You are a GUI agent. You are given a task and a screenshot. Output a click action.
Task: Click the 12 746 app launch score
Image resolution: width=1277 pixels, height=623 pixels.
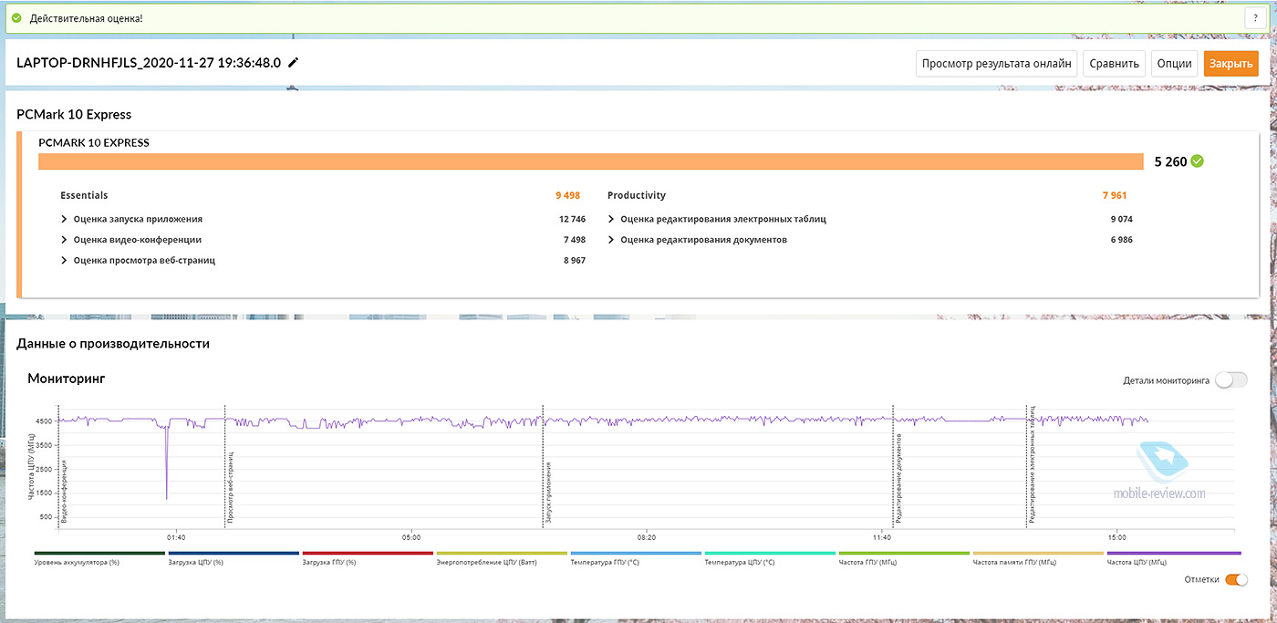coord(572,219)
